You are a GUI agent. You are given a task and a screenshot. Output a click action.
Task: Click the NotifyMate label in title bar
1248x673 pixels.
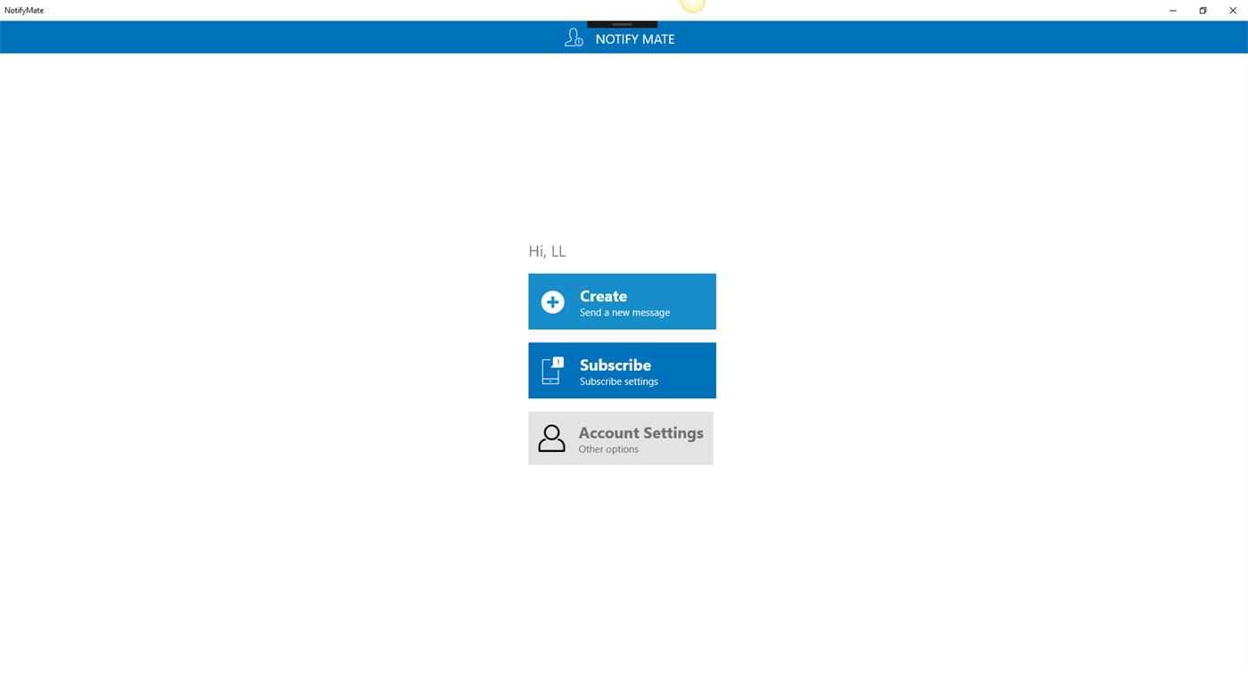(23, 10)
